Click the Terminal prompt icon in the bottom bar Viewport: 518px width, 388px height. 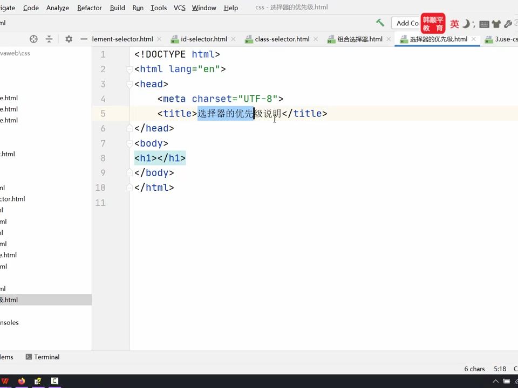(29, 357)
